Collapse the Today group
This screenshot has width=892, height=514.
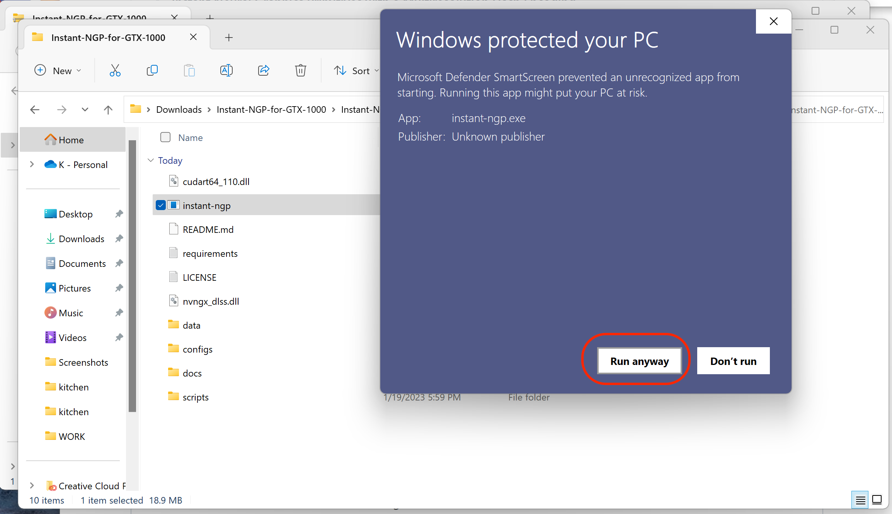tap(151, 160)
